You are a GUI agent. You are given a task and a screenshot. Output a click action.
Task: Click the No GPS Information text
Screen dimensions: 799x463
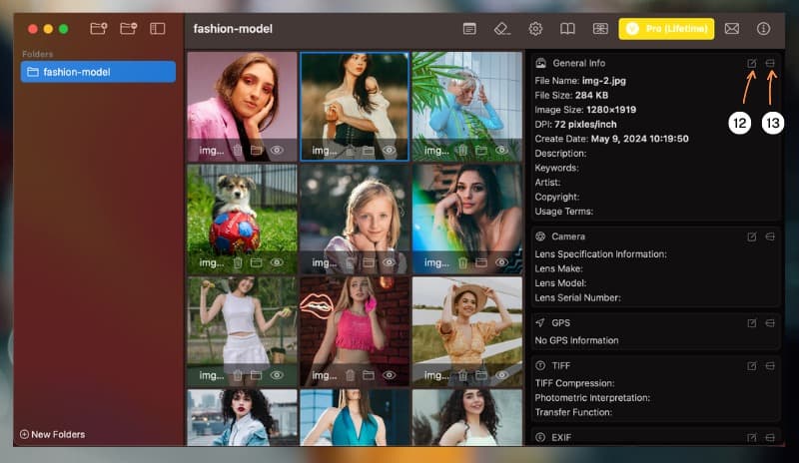pyautogui.click(x=576, y=340)
